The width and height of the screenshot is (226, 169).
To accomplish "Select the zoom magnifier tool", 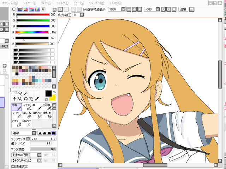I will pyautogui.click(x=20, y=99).
